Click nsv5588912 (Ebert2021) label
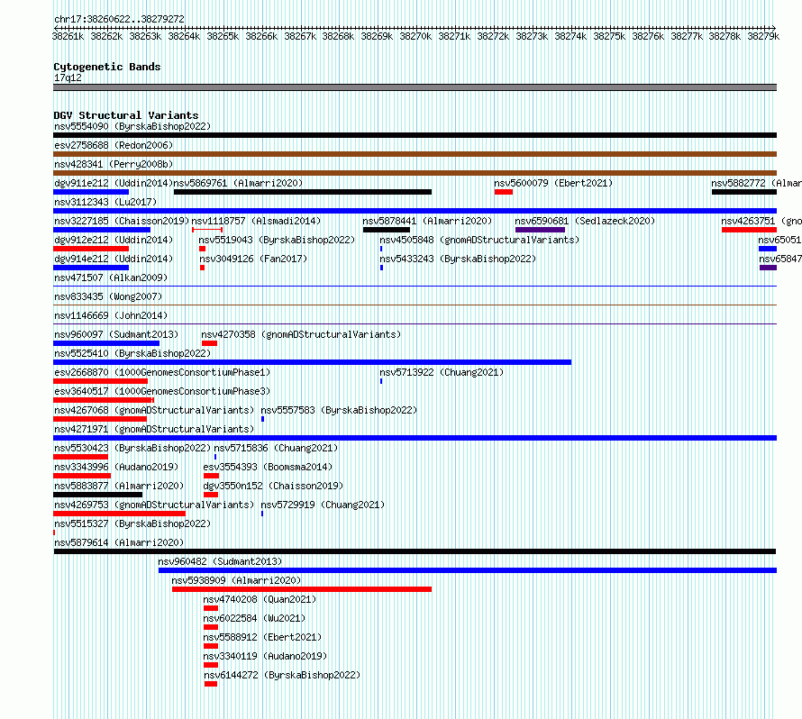This screenshot has width=802, height=719. (x=262, y=637)
